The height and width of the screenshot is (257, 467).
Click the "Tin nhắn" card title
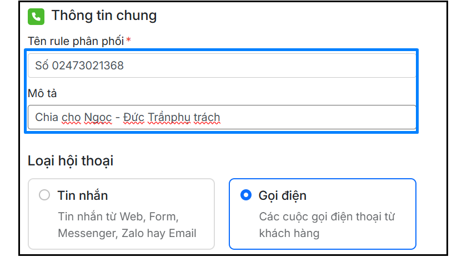point(82,195)
